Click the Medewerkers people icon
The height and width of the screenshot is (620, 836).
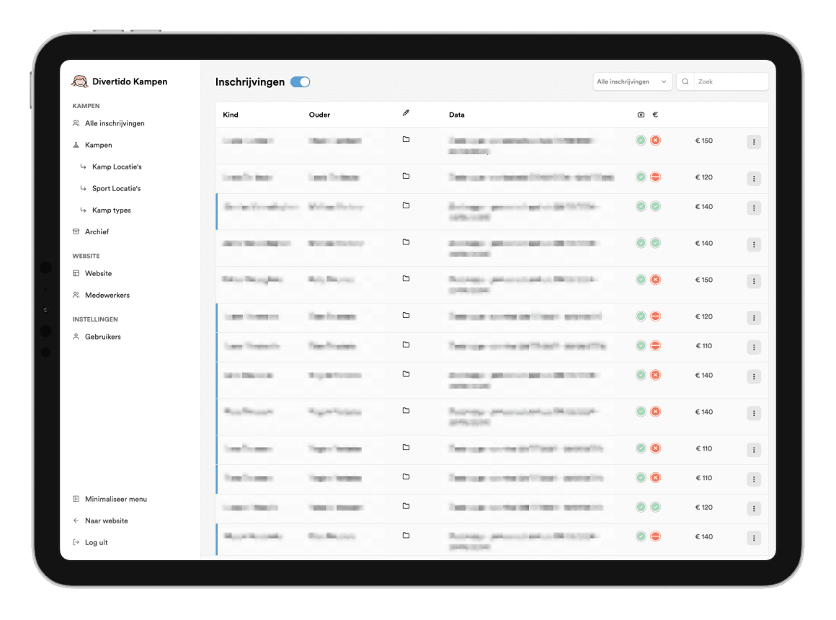pyautogui.click(x=76, y=295)
